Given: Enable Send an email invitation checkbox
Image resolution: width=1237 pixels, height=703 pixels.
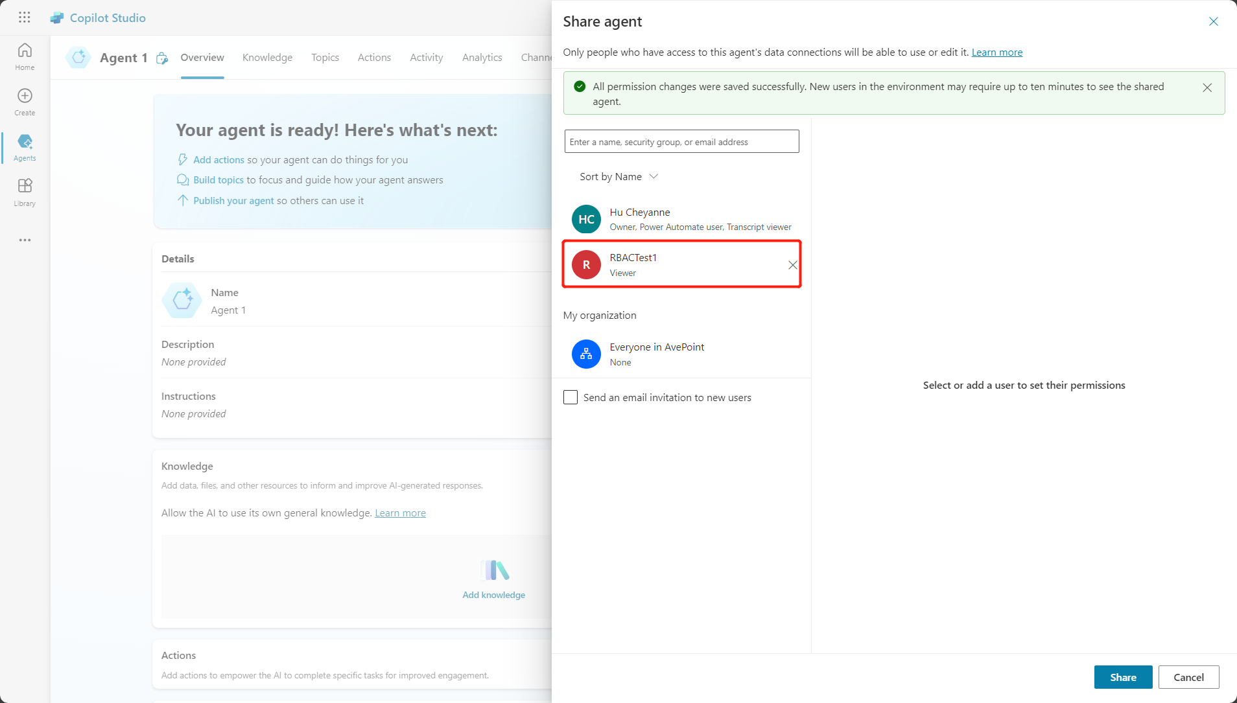Looking at the screenshot, I should (571, 397).
